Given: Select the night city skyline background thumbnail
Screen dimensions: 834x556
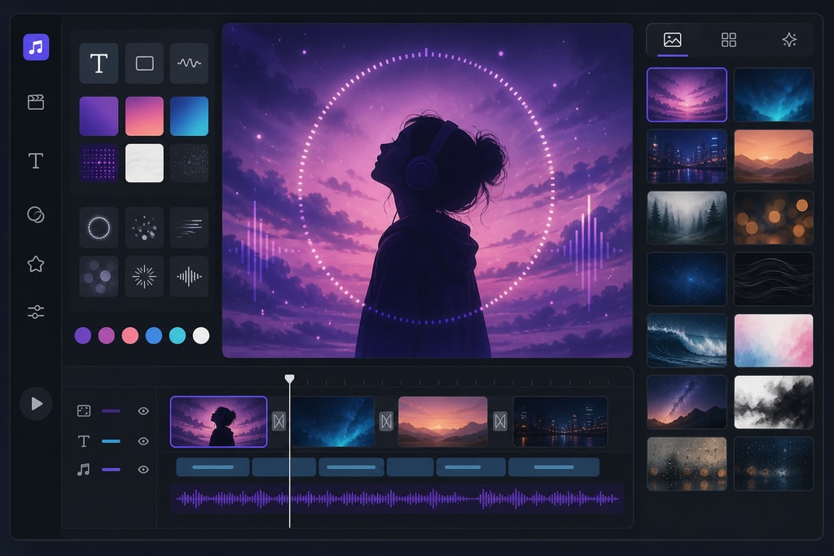Looking at the screenshot, I should [x=687, y=156].
